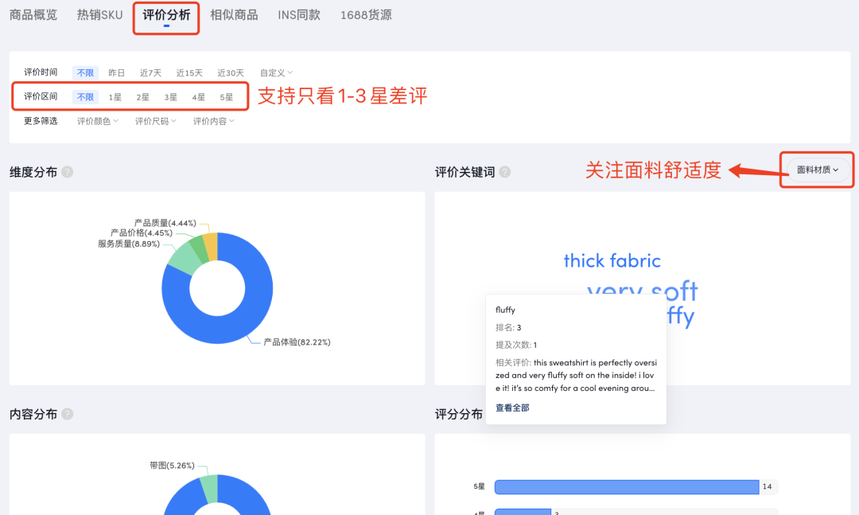The height and width of the screenshot is (515, 859).
Task: Show only 5星 reviews
Action: (226, 97)
